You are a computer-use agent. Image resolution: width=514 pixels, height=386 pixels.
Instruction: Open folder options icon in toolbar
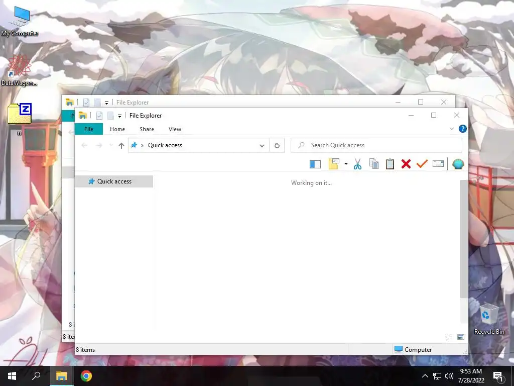pos(334,164)
